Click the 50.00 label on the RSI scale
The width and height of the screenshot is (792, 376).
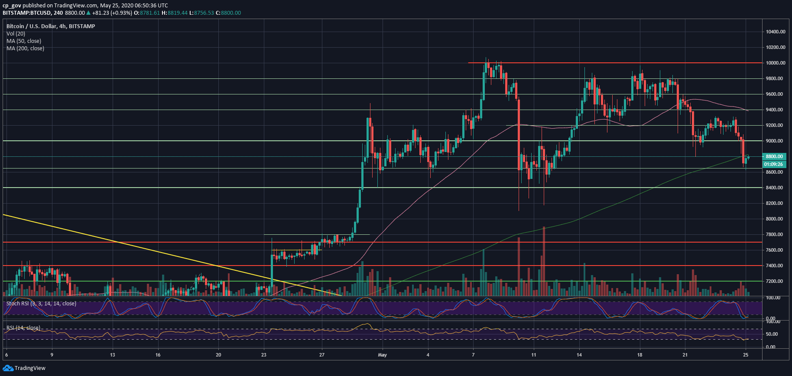[771, 334]
